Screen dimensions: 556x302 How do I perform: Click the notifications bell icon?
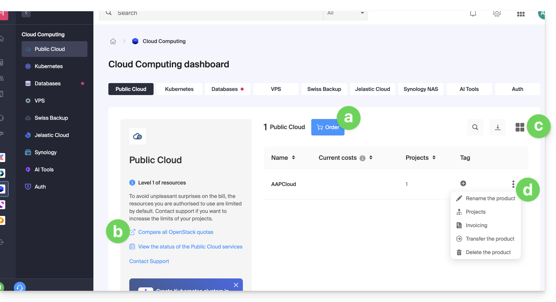473,13
